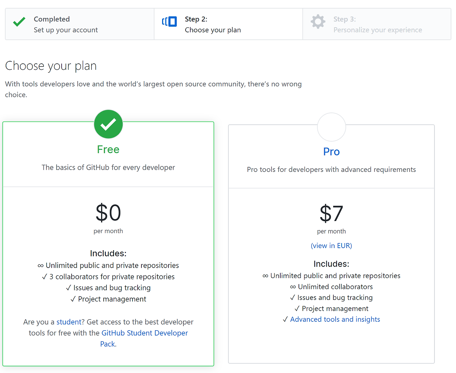The image size is (456, 373).
Task: Open the Advanced tools and insights link
Action: coord(335,320)
